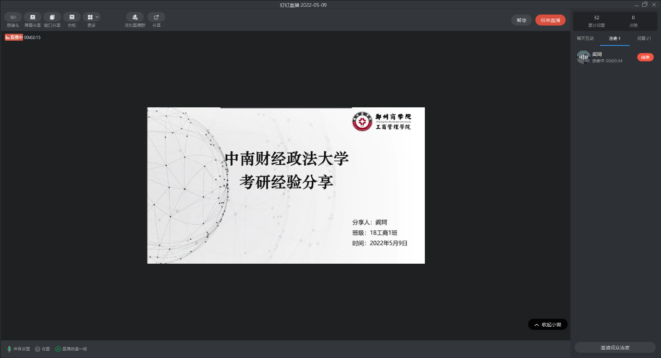Click the add live group (添加直播群) icon
The image size is (661, 358).
(135, 17)
